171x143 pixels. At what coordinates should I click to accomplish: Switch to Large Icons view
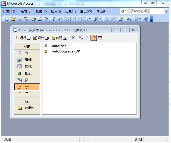click(x=81, y=38)
